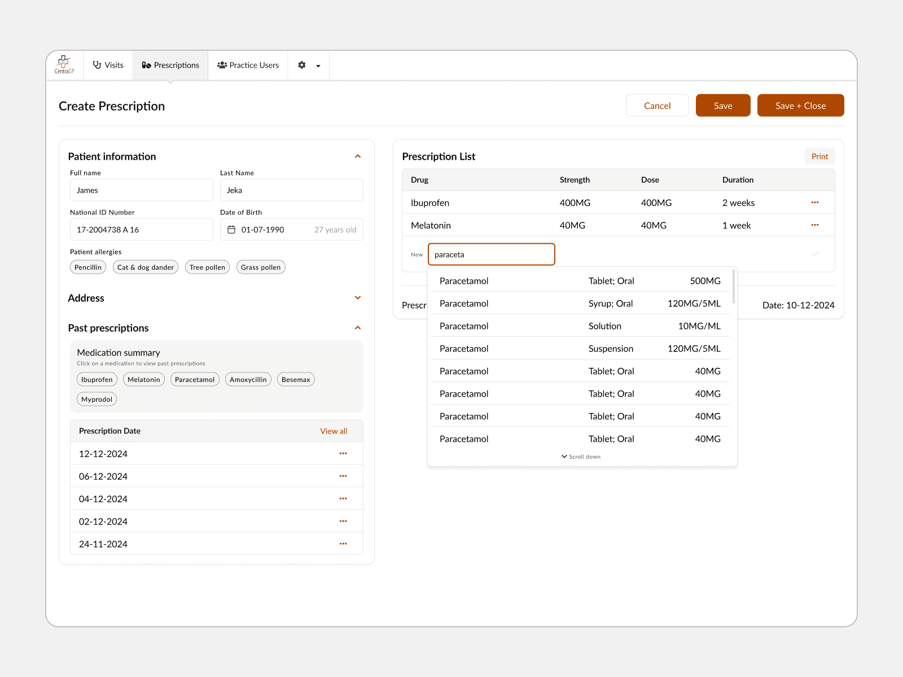The image size is (903, 677).
Task: Open the ellipsis menu on the Ibuprofen row
Action: click(x=814, y=202)
